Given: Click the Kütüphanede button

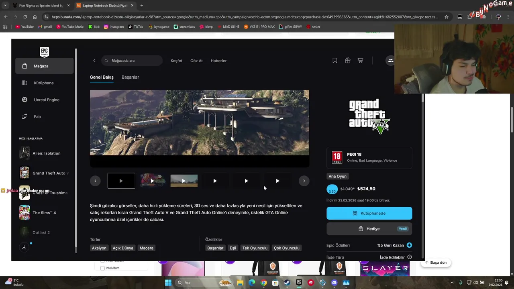Looking at the screenshot, I should (369, 213).
